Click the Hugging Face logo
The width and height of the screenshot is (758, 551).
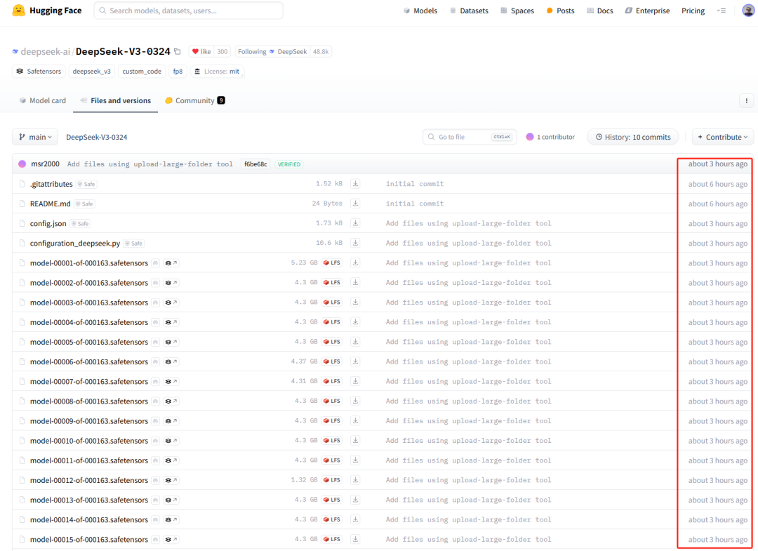[19, 11]
